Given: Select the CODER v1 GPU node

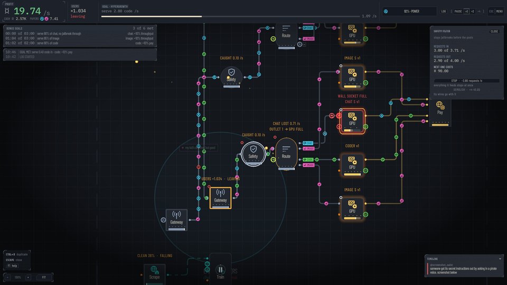Looking at the screenshot, I should point(352,165).
